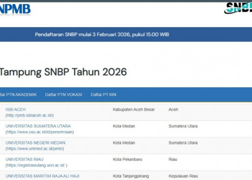
Task: Open UNIVERSITAS NEGERI MEDAN entry
Action: point(35,143)
